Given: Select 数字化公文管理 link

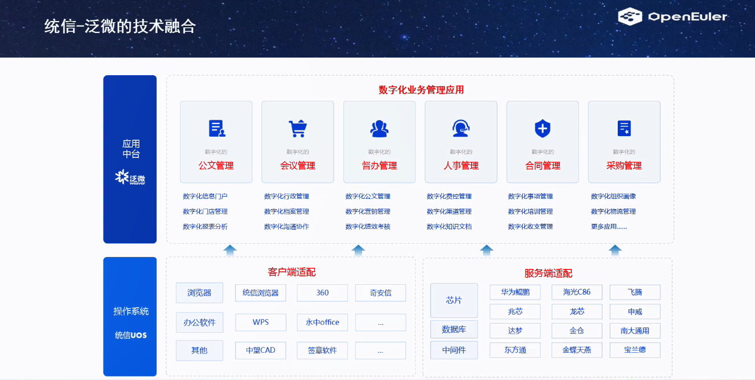Looking at the screenshot, I should [x=368, y=197].
